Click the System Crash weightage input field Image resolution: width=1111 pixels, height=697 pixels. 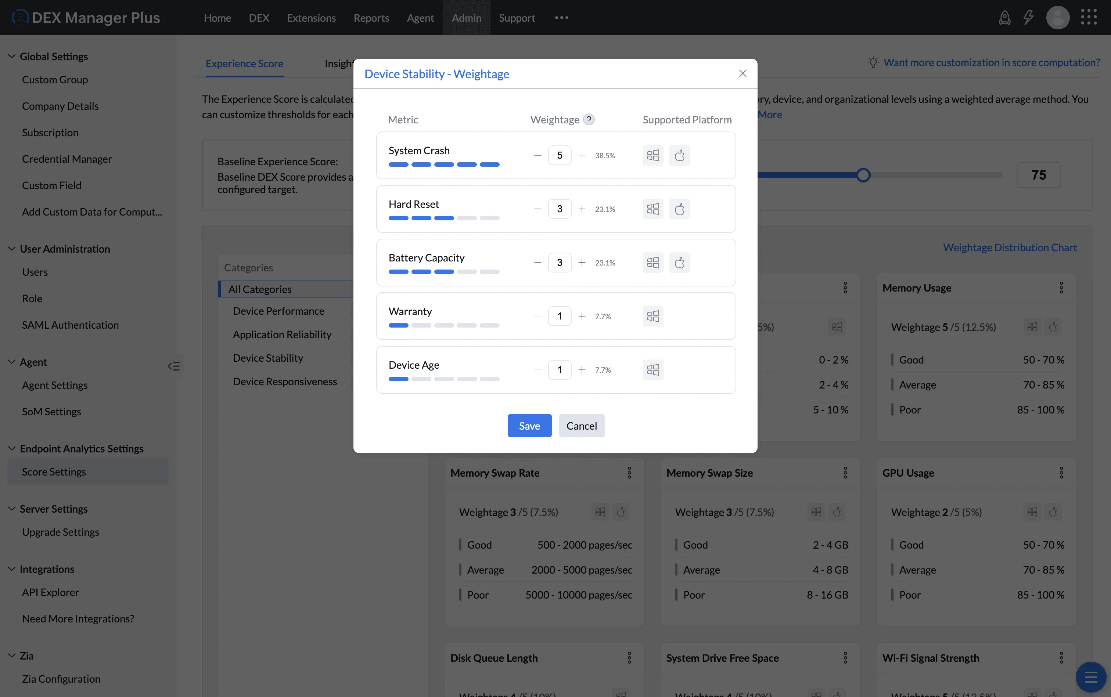560,155
